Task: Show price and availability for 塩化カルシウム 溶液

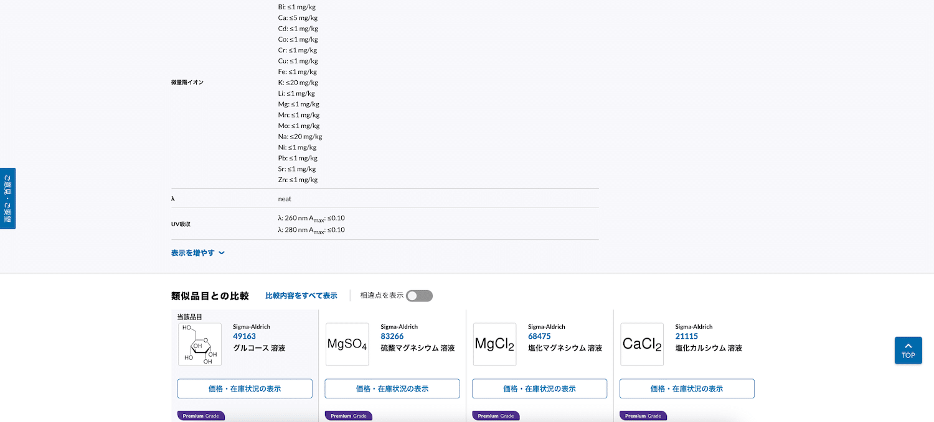Action: tap(687, 388)
